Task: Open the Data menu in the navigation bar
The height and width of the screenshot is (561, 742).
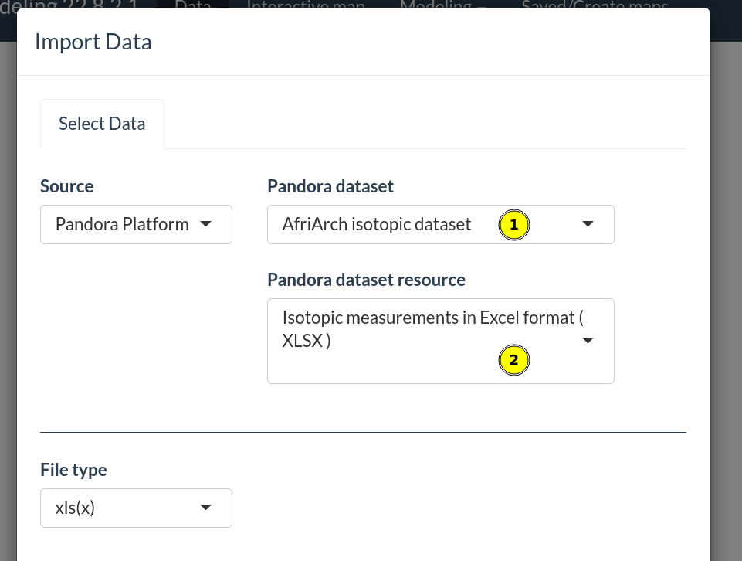Action: [x=193, y=7]
